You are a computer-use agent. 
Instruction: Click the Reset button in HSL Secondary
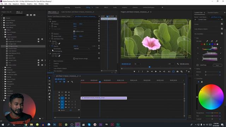218,65
